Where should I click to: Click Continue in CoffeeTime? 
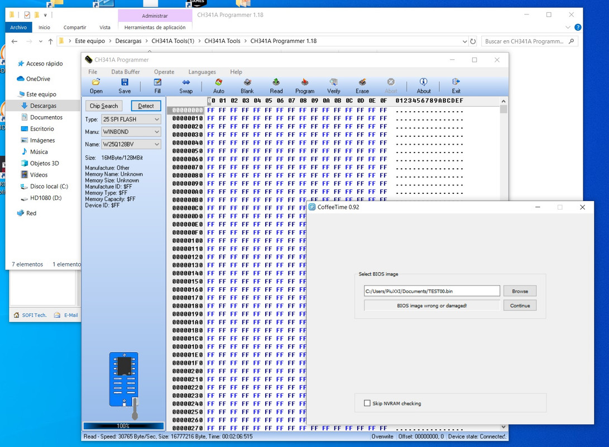coord(520,306)
